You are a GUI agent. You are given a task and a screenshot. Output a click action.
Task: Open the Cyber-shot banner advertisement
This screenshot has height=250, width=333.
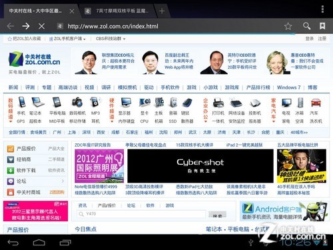coord(200,166)
